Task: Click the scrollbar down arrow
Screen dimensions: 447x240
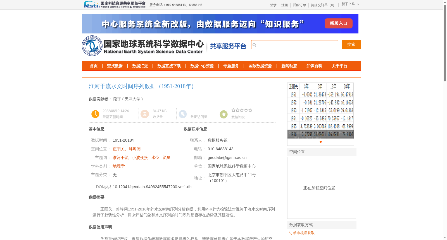Action: click(x=445, y=237)
